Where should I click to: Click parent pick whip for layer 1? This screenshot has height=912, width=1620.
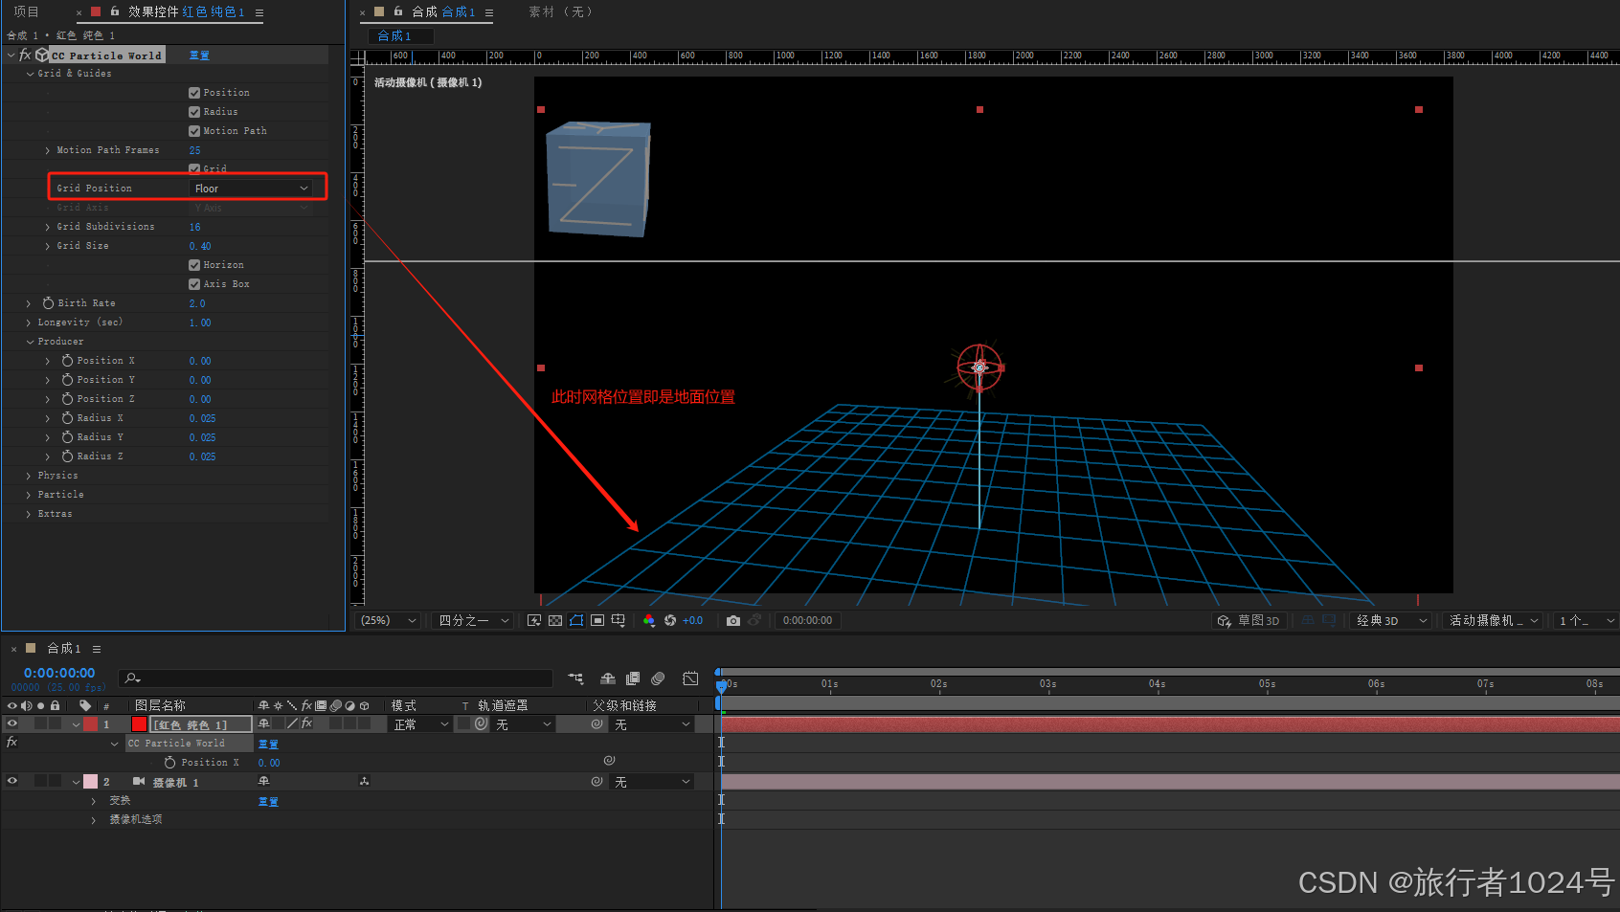pyautogui.click(x=596, y=724)
